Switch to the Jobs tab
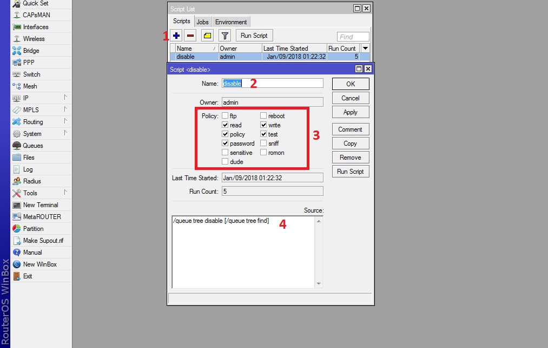548x348 pixels. pos(202,22)
